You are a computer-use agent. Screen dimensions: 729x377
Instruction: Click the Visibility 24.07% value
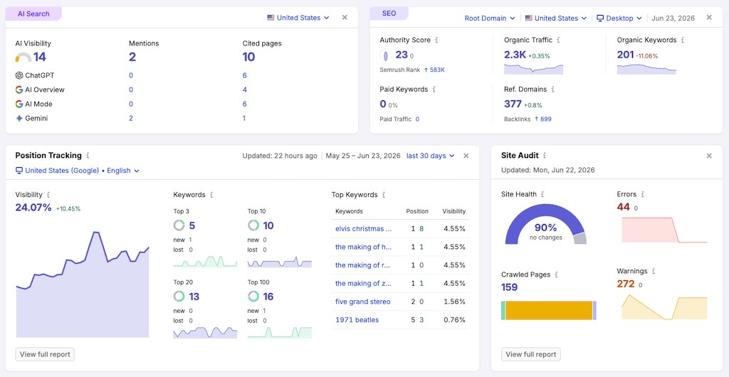[33, 208]
